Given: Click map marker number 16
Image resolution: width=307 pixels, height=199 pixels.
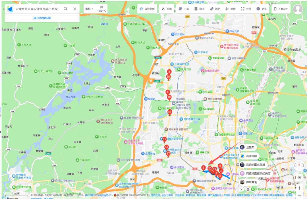Looking at the screenshot, I should (170, 113).
